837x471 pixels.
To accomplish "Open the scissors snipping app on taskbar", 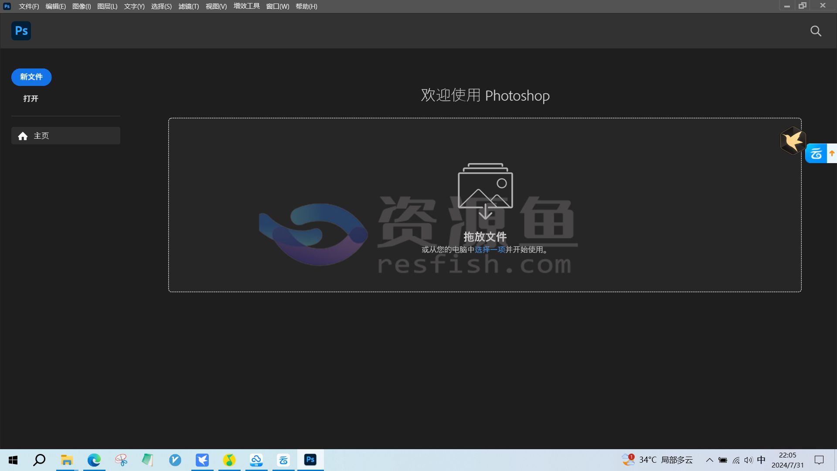I will (121, 460).
